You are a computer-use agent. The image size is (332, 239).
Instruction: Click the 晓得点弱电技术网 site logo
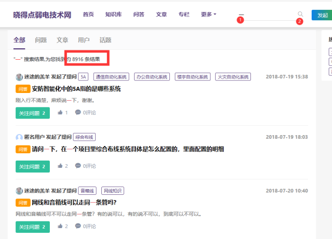point(42,15)
